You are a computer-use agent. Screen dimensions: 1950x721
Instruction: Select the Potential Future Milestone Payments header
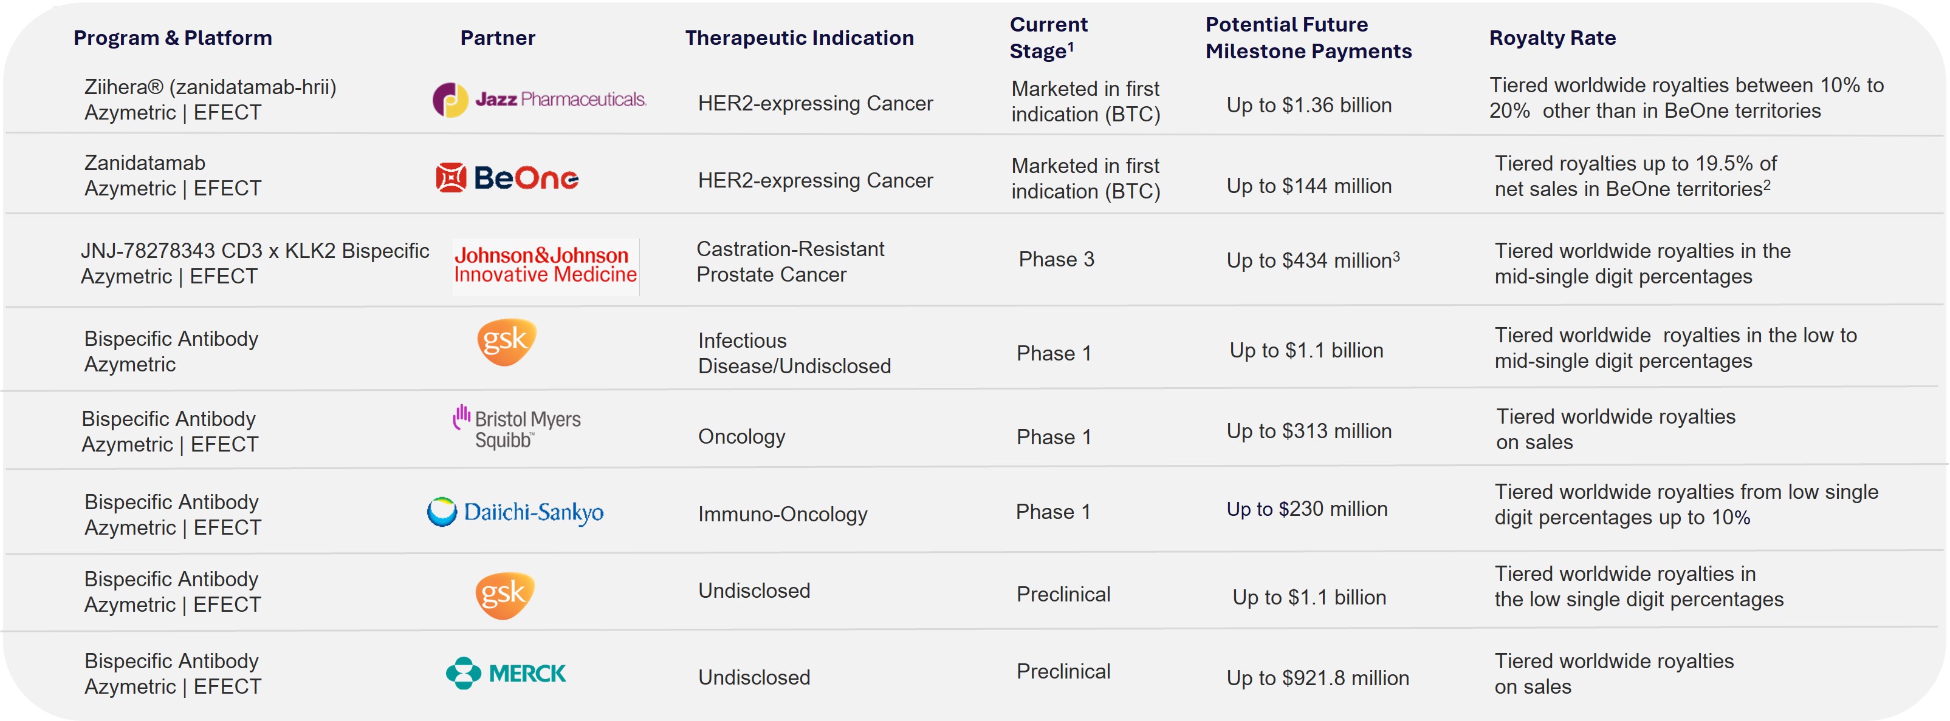click(1308, 38)
